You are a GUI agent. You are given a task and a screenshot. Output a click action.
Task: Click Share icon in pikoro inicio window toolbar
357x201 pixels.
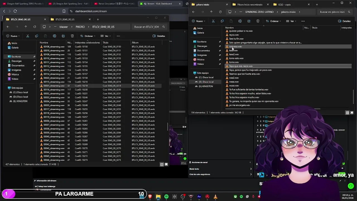coord(249,21)
